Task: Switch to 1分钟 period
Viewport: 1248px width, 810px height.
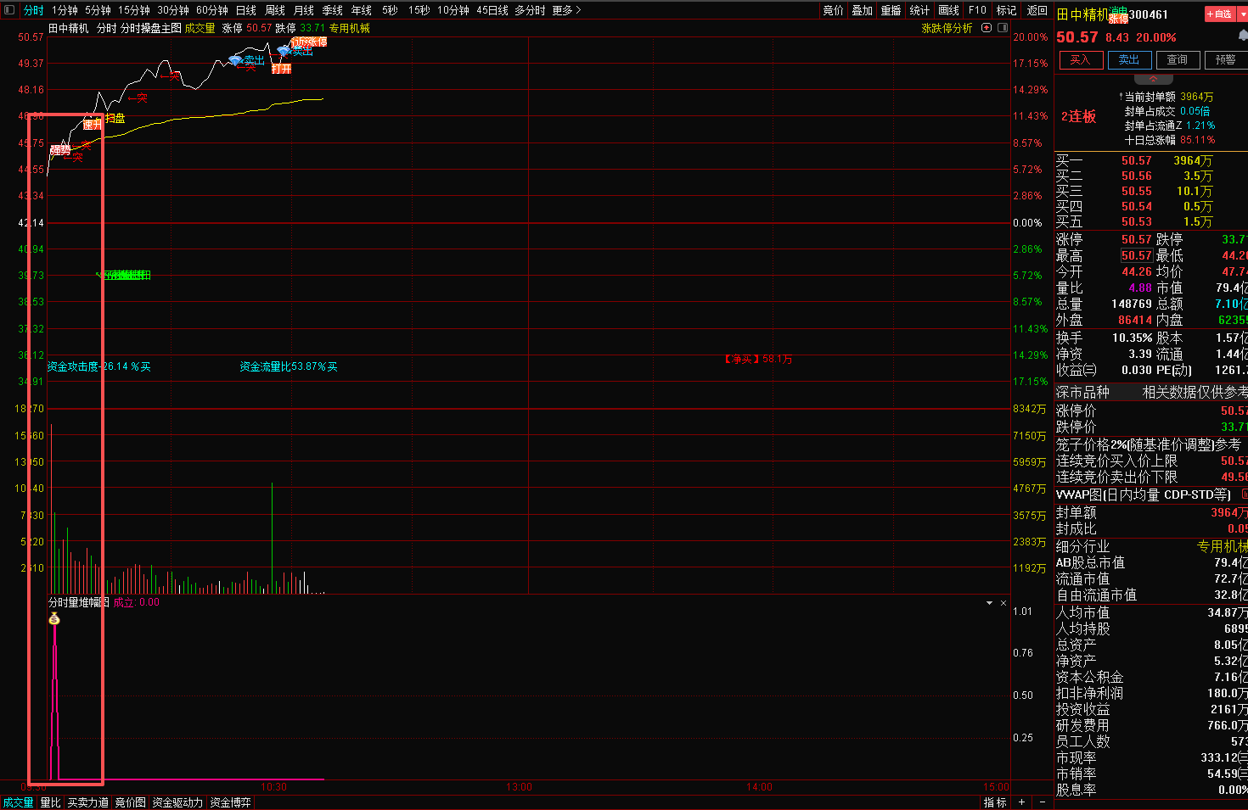Action: [65, 10]
